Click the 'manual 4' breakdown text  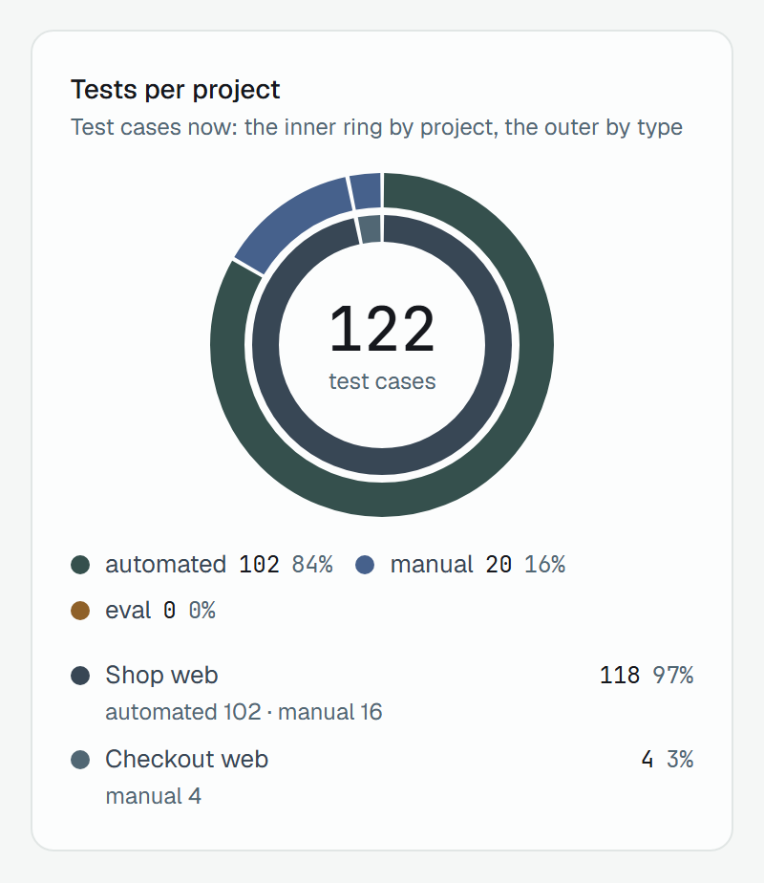153,797
